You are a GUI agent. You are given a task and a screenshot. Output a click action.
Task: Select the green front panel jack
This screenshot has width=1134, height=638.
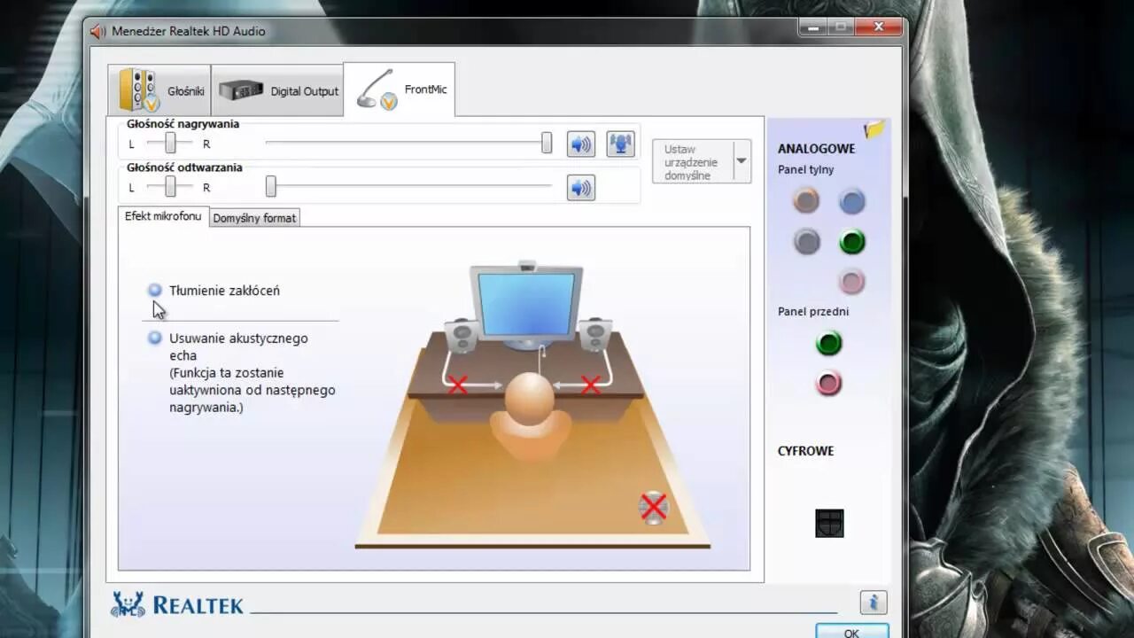[828, 343]
